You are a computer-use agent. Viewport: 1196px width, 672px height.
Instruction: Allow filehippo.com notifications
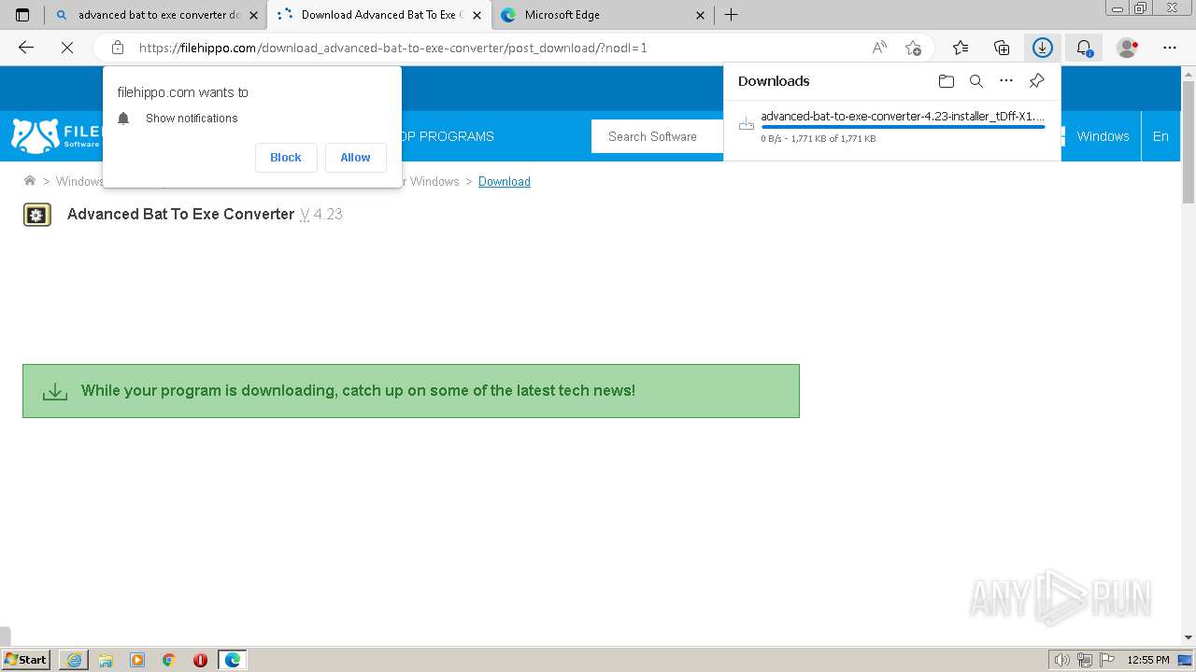point(355,158)
